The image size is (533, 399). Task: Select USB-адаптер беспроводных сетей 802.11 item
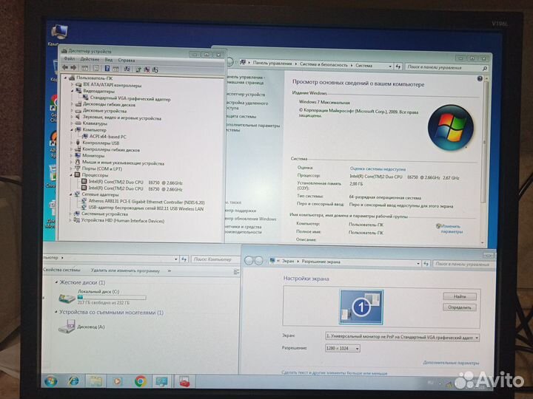click(146, 208)
